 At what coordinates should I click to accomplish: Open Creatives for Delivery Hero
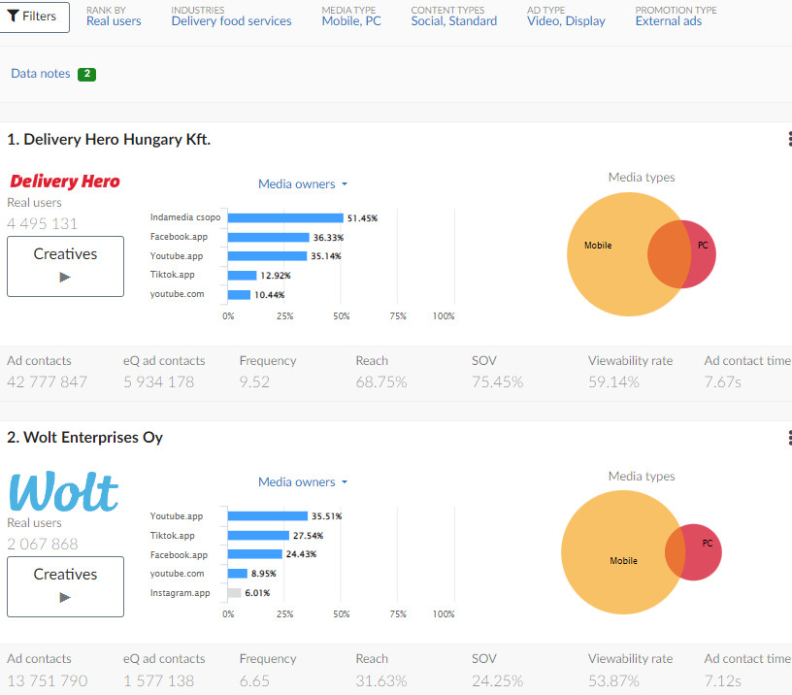[x=65, y=266]
